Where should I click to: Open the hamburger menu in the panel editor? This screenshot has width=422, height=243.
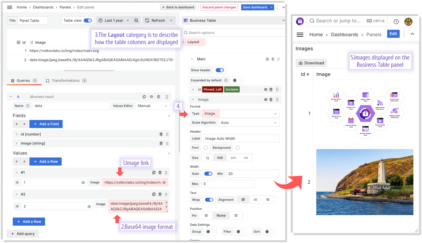point(9,7)
